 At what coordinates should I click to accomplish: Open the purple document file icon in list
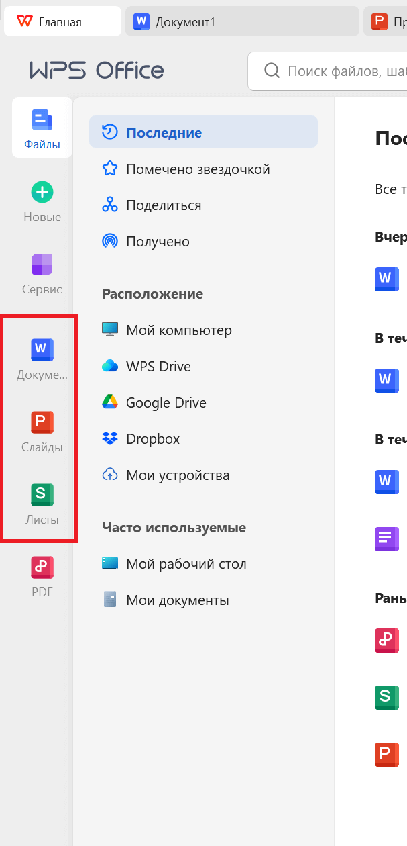[x=386, y=538]
